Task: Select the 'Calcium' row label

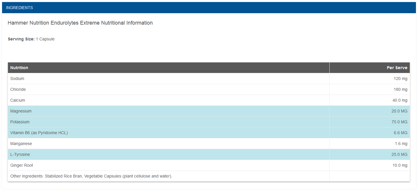Action: [18, 100]
